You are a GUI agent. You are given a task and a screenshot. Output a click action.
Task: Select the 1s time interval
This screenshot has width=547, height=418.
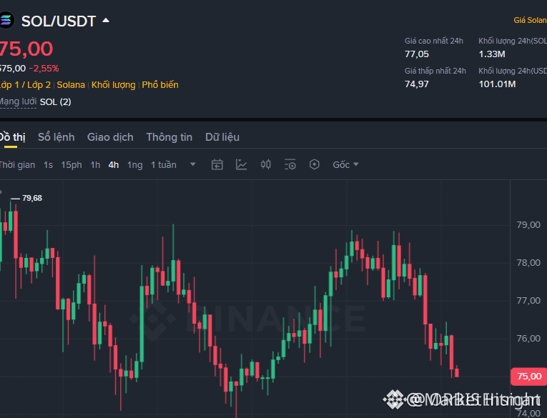coord(48,164)
